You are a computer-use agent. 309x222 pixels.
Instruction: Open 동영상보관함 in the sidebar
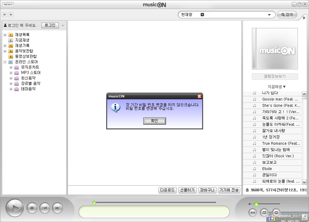pyautogui.click(x=26, y=56)
